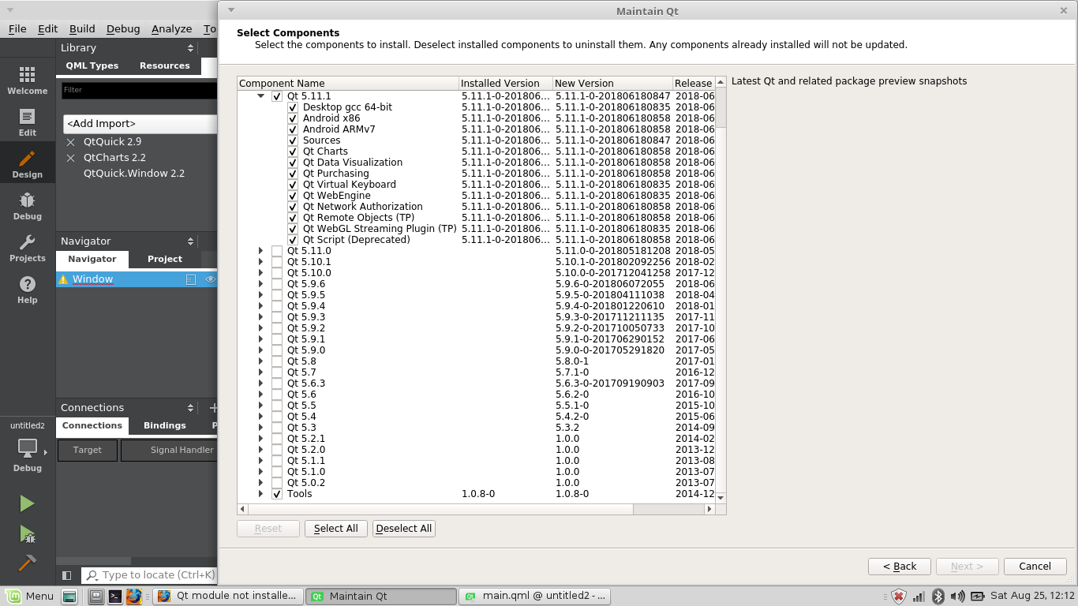
Task: Click the wrench build icon
Action: [x=27, y=563]
